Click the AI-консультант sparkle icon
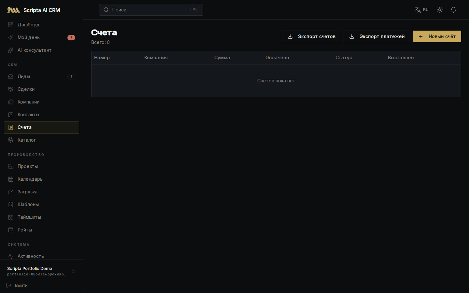Viewport: 469px width, 293px height. (11, 50)
